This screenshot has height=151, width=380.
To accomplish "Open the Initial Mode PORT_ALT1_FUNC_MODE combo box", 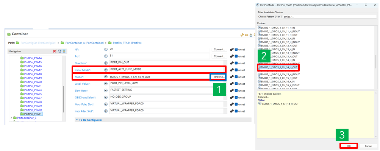I will click(168, 70).
